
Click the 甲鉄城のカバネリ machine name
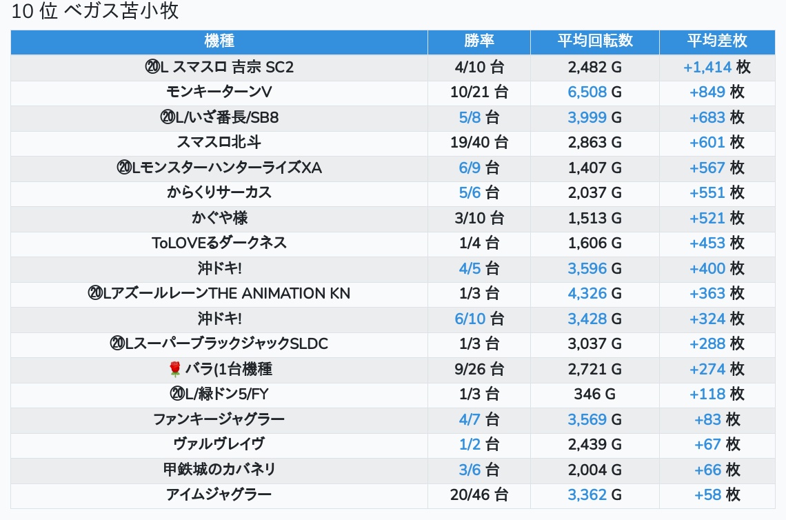219,470
